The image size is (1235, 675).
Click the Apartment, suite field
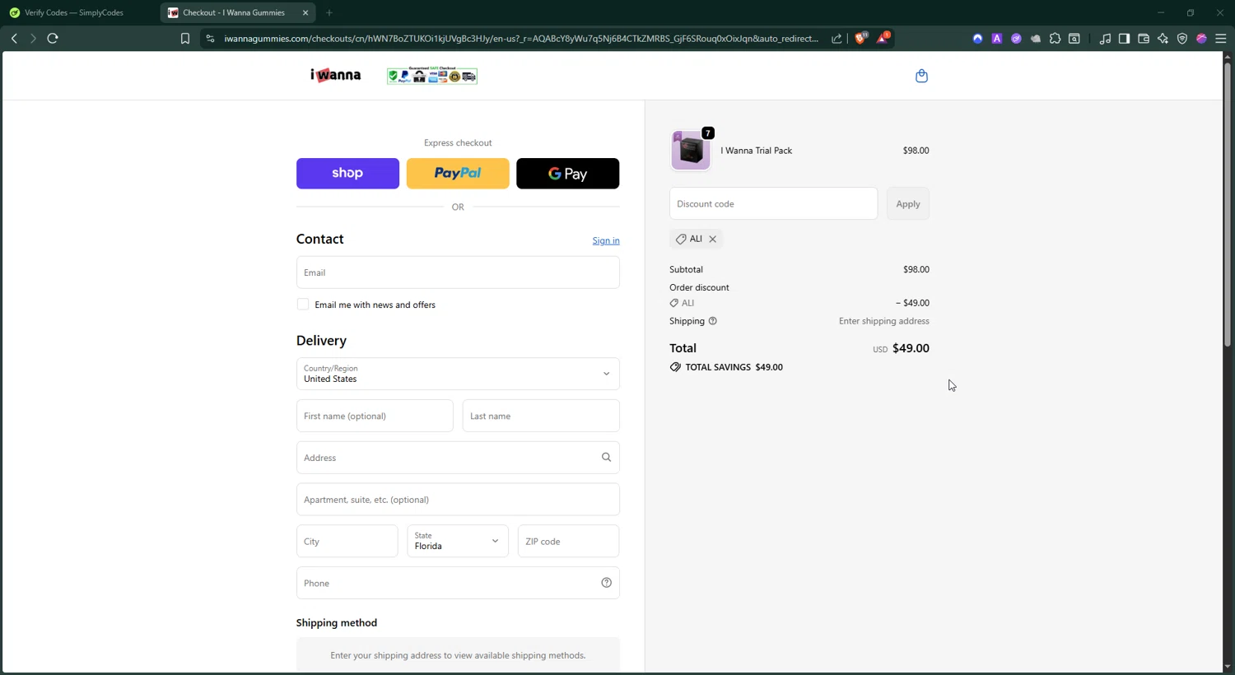click(458, 500)
